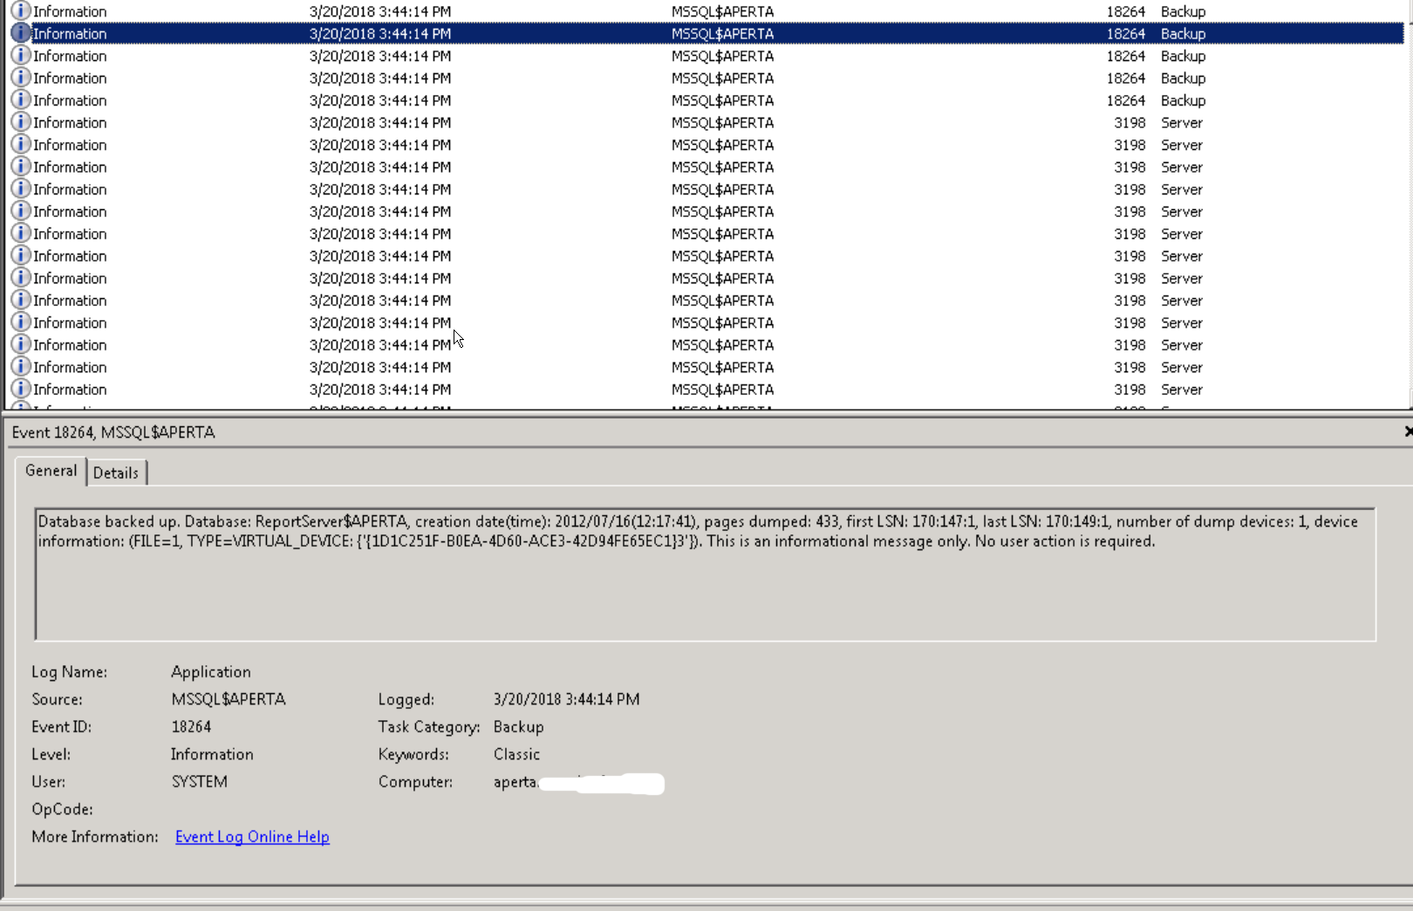Open Event Log Online Help link

coord(252,837)
